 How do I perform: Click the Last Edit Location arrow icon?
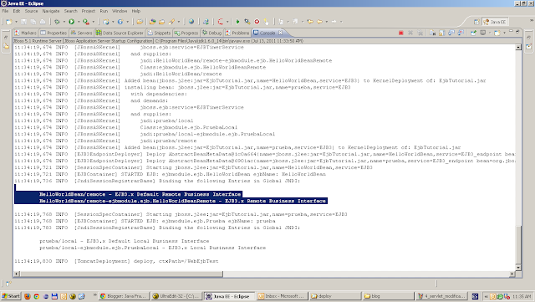[310, 22]
